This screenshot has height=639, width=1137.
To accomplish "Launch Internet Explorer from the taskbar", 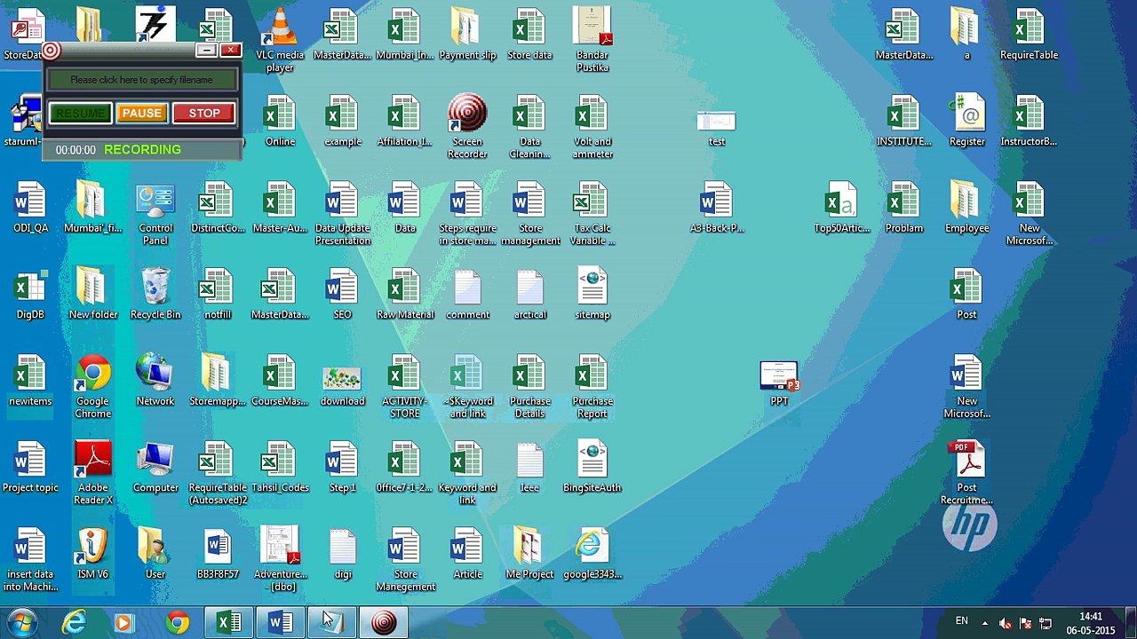I will pyautogui.click(x=75, y=623).
